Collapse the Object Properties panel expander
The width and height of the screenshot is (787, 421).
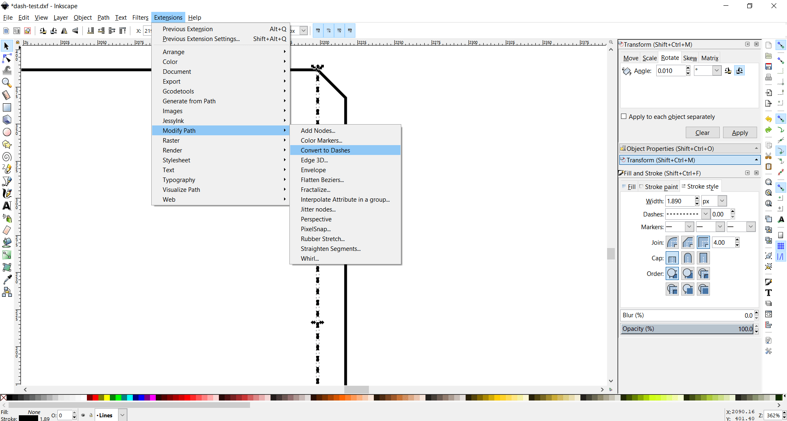[x=756, y=148]
